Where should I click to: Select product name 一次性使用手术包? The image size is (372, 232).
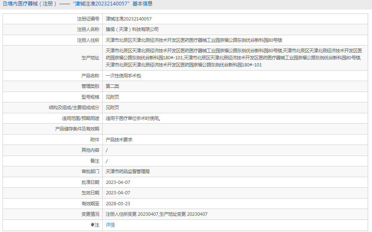pyautogui.click(x=123, y=76)
